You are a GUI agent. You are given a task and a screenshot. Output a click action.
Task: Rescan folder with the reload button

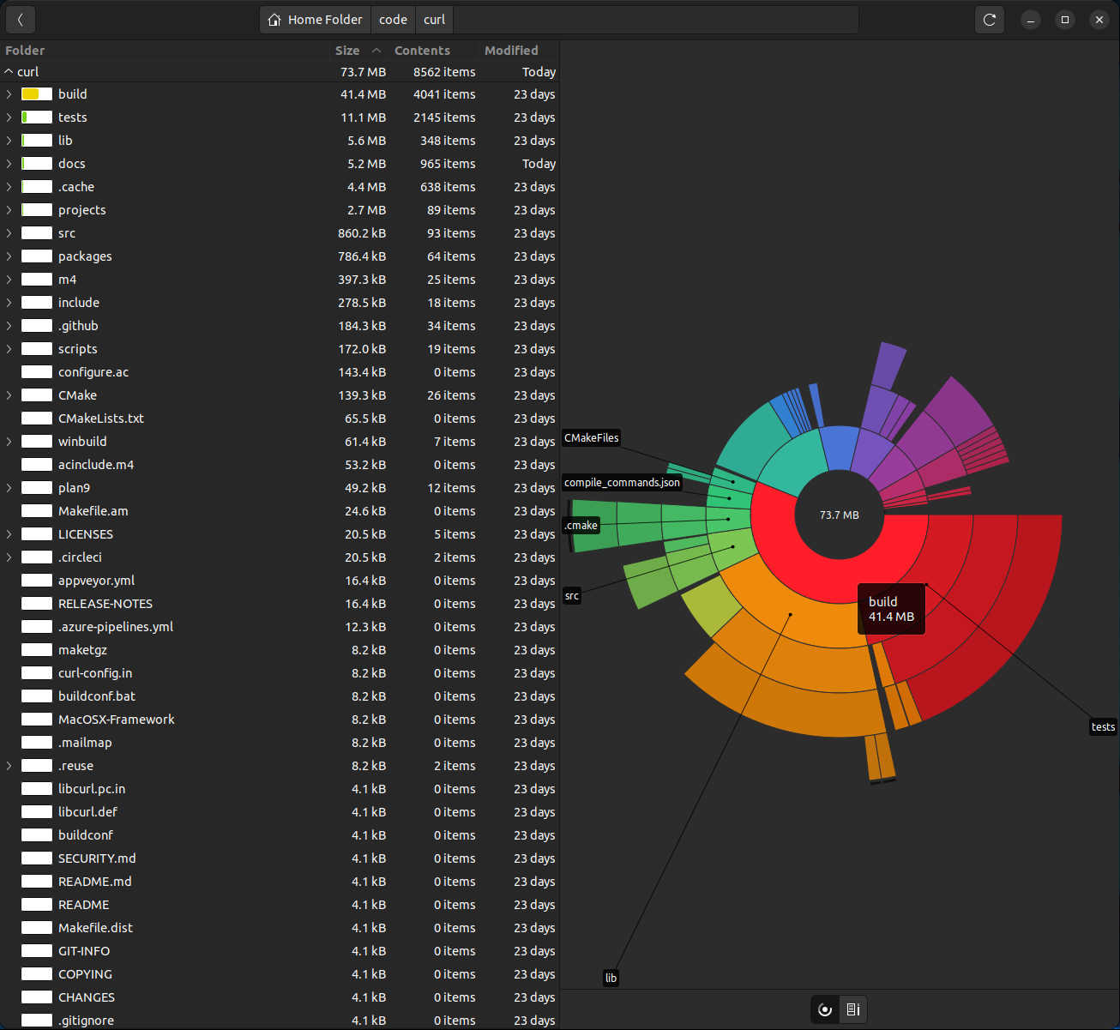coord(990,20)
